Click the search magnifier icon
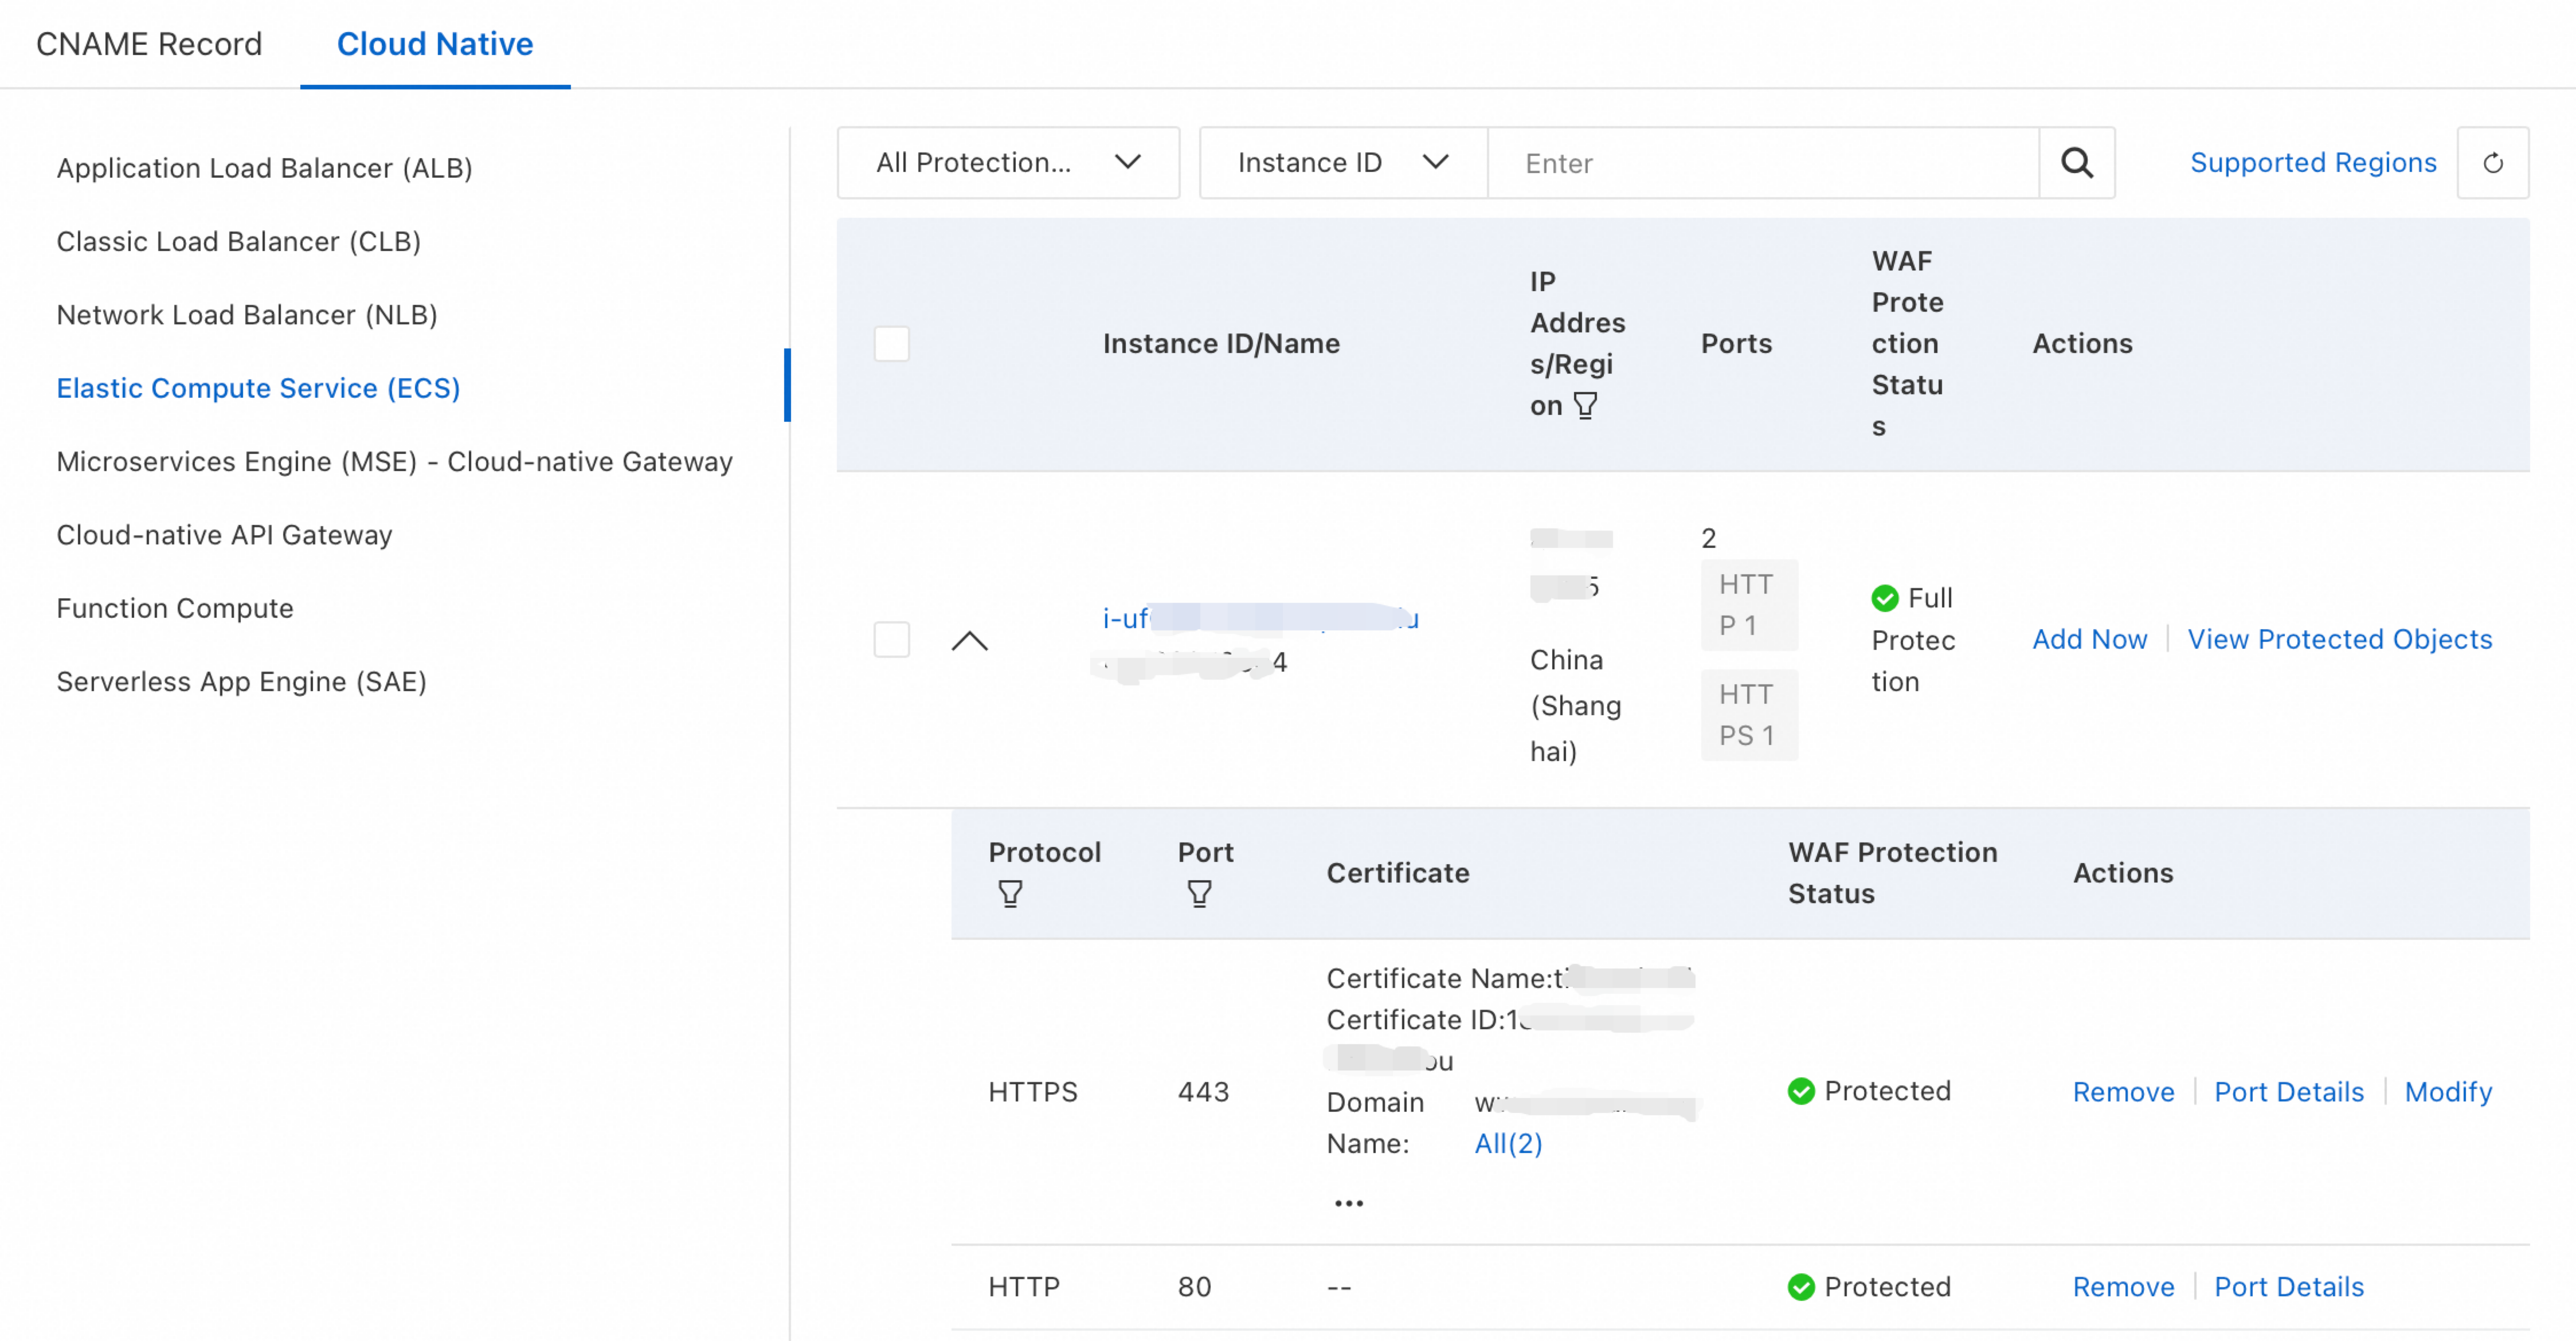The image size is (2576, 1341). (2076, 162)
